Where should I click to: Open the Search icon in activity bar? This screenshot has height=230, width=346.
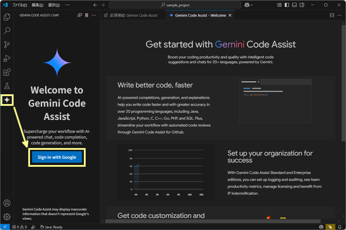[7, 31]
